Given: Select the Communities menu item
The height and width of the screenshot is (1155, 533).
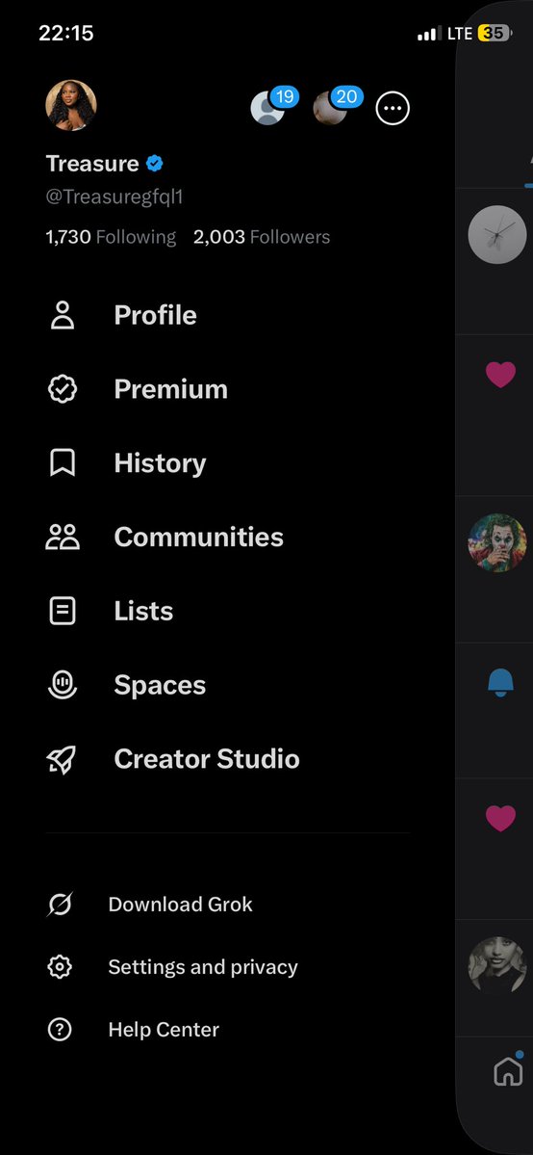Looking at the screenshot, I should pyautogui.click(x=165, y=537).
